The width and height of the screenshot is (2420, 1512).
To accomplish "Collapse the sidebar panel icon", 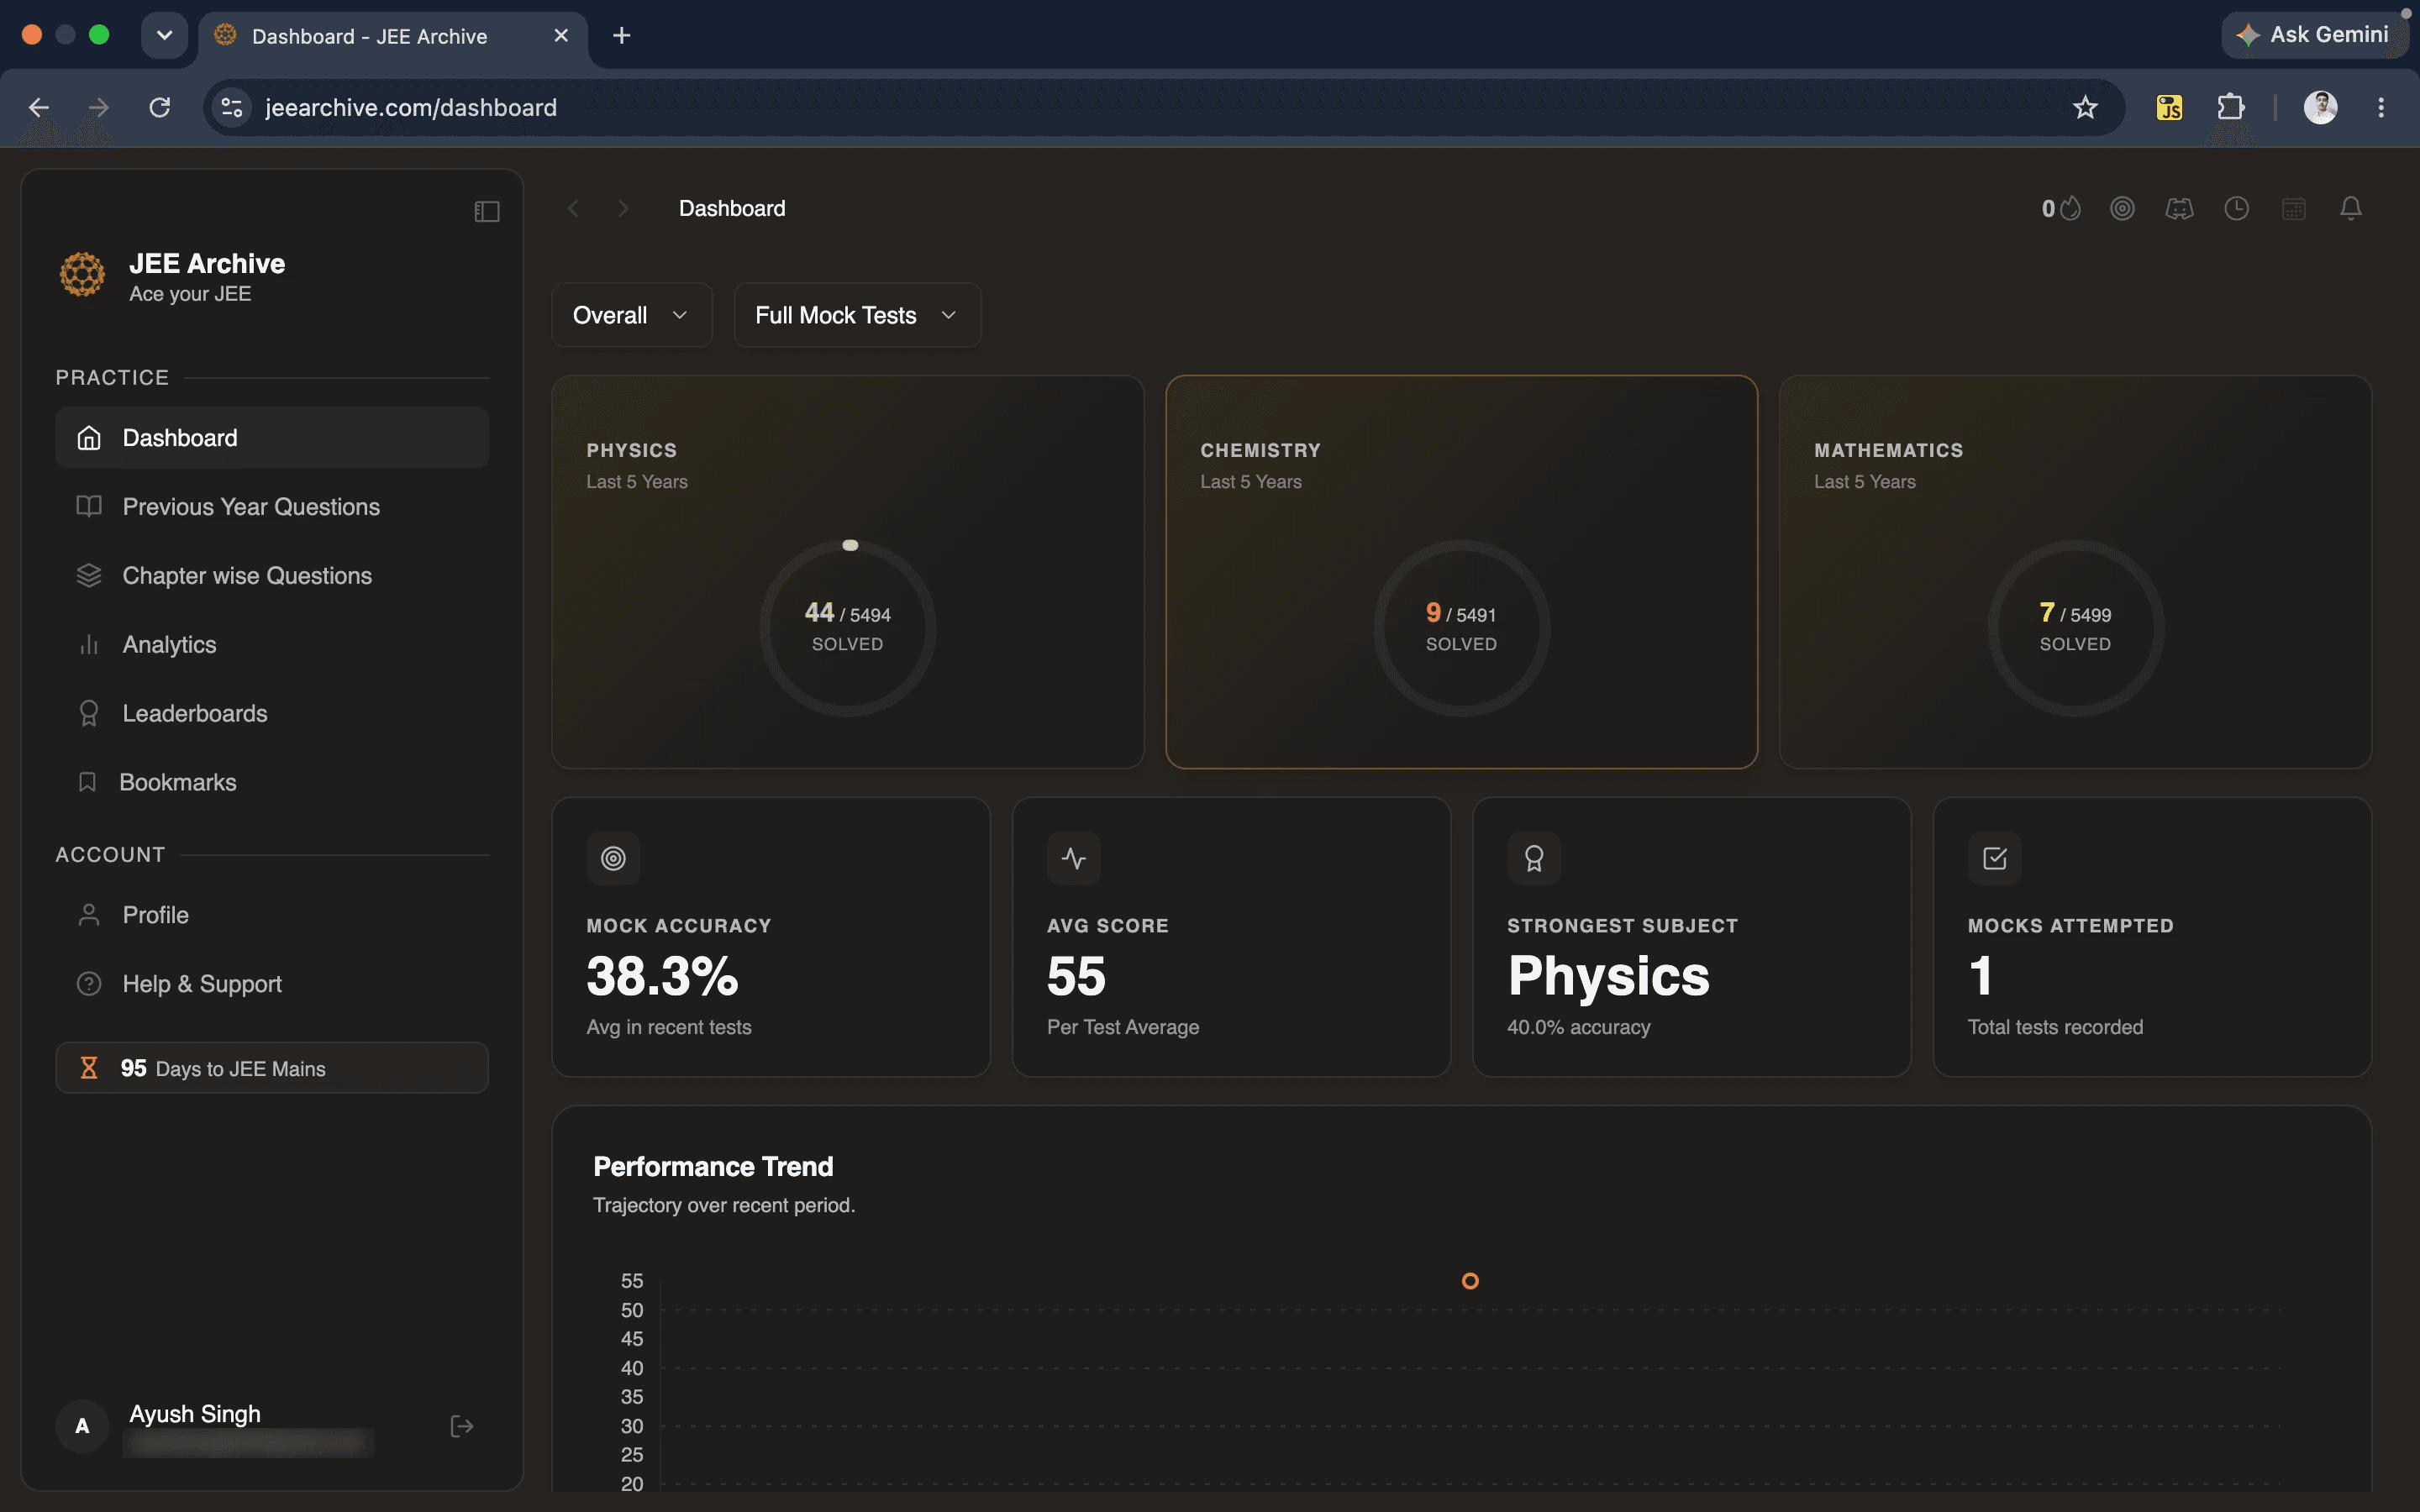I will coord(486,211).
